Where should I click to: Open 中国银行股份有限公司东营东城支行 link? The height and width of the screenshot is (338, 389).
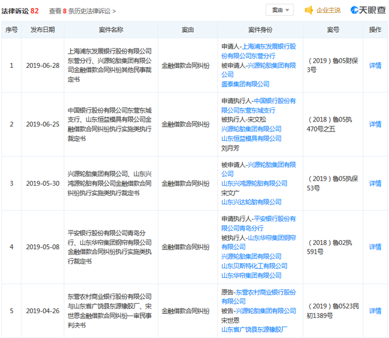point(259,106)
